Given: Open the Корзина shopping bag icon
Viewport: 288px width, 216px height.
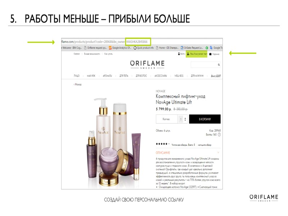Looking at the screenshot, I should pos(210,54).
